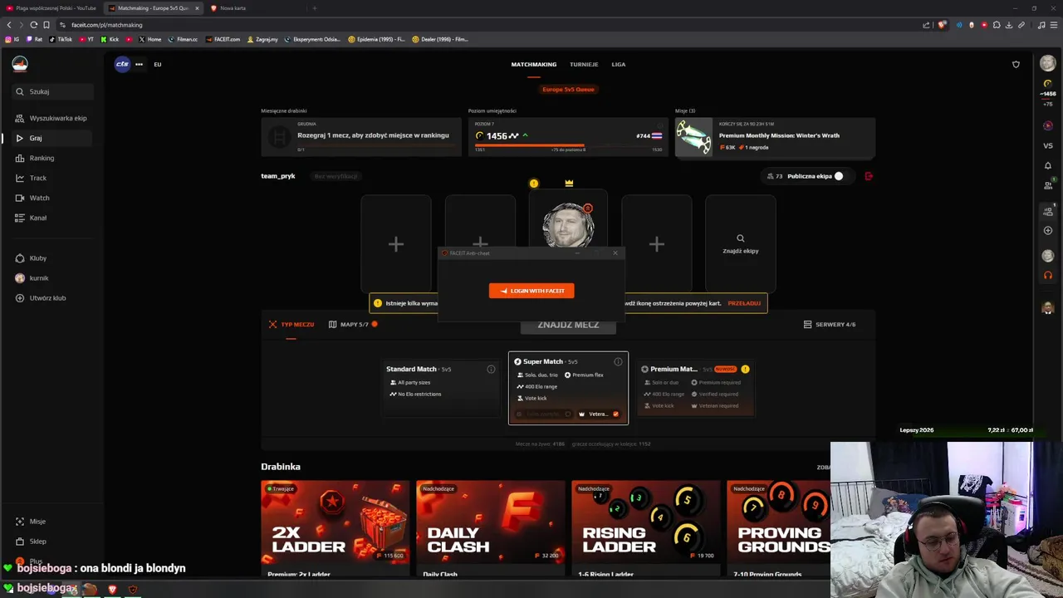1063x598 pixels.
Task: Open Premium Monthly Mission card
Action: tap(774, 137)
